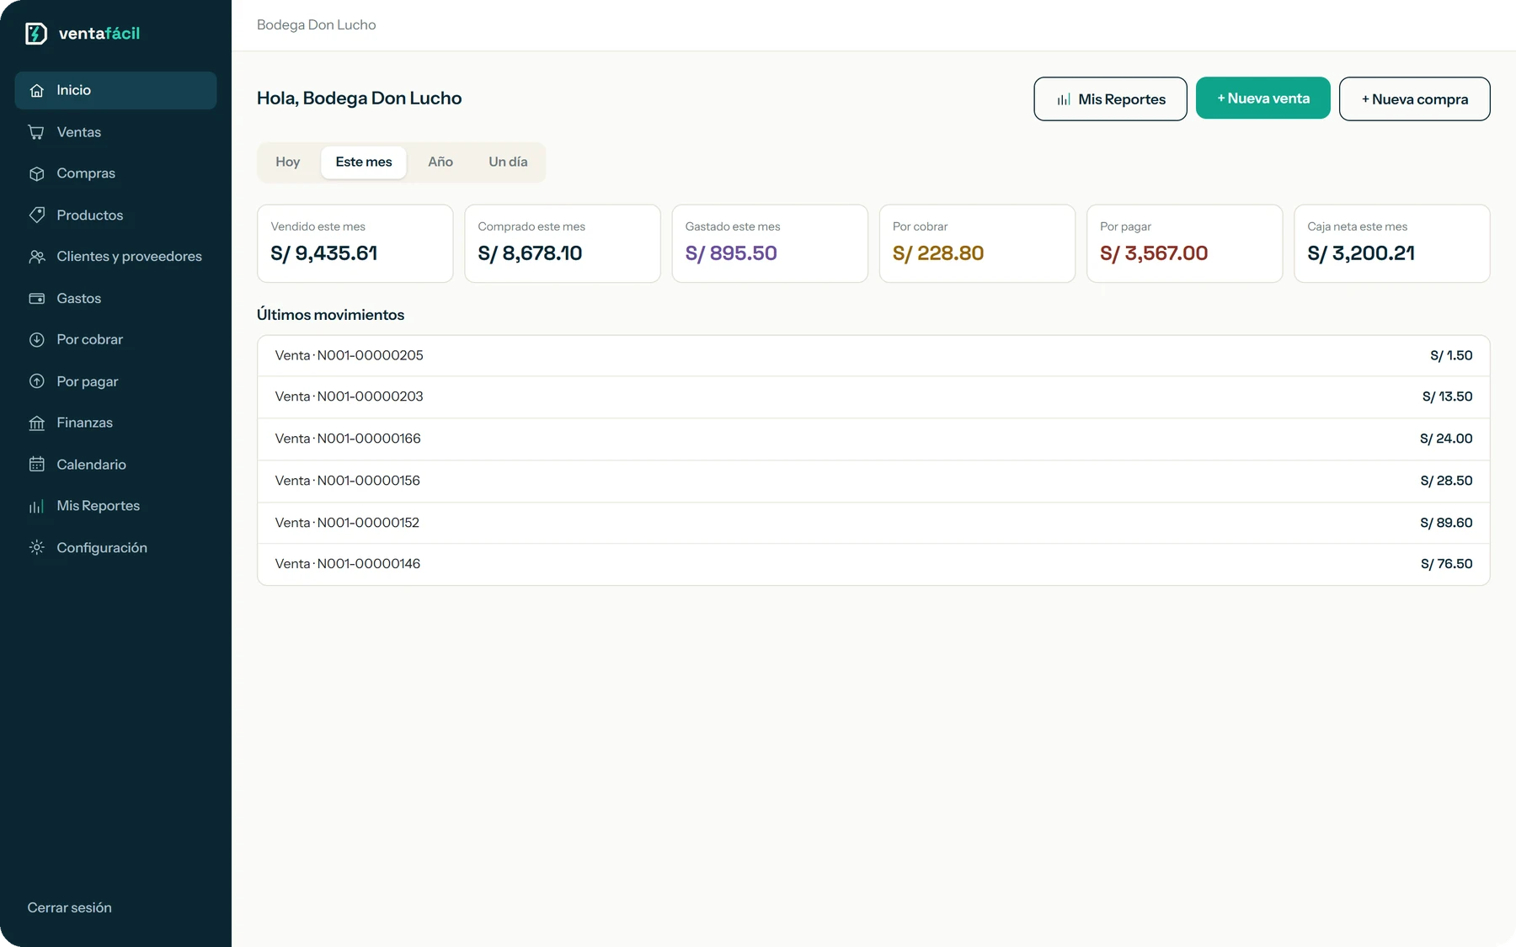
Task: Click the ventafácil logo icon
Action: coord(36,34)
